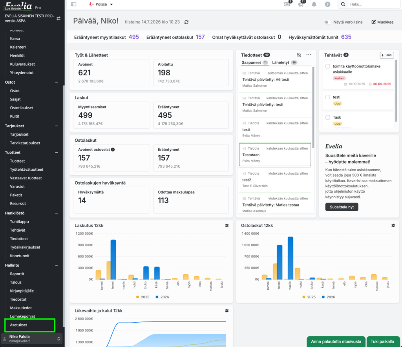Open Laskutus 12kk chart settings gear

(x=227, y=226)
